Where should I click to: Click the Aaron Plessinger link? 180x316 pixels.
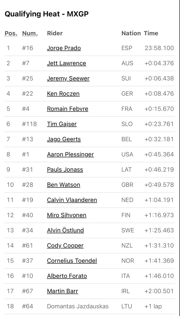click(x=70, y=154)
